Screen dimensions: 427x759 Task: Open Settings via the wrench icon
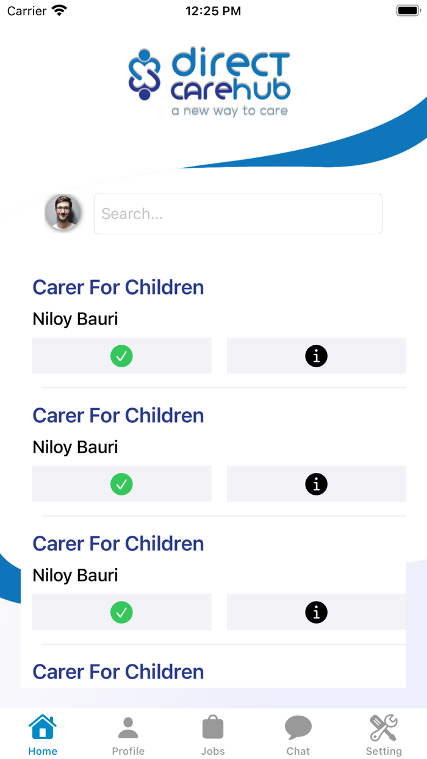[x=383, y=726]
